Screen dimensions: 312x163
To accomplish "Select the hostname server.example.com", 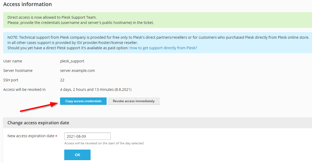I will pos(78,70).
